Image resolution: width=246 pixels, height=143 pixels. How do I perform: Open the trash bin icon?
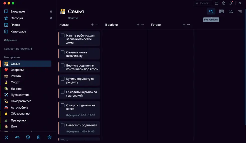[x=39, y=137]
